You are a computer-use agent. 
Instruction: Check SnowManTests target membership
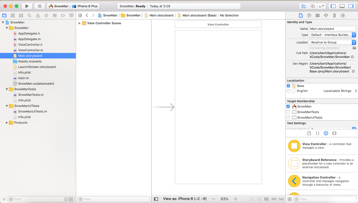[x=288, y=112]
